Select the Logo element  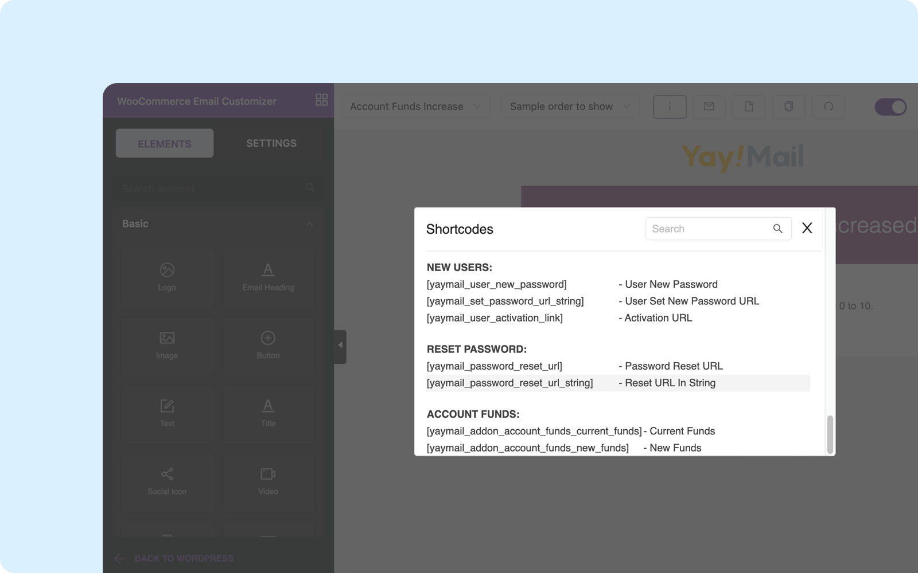[x=167, y=277]
